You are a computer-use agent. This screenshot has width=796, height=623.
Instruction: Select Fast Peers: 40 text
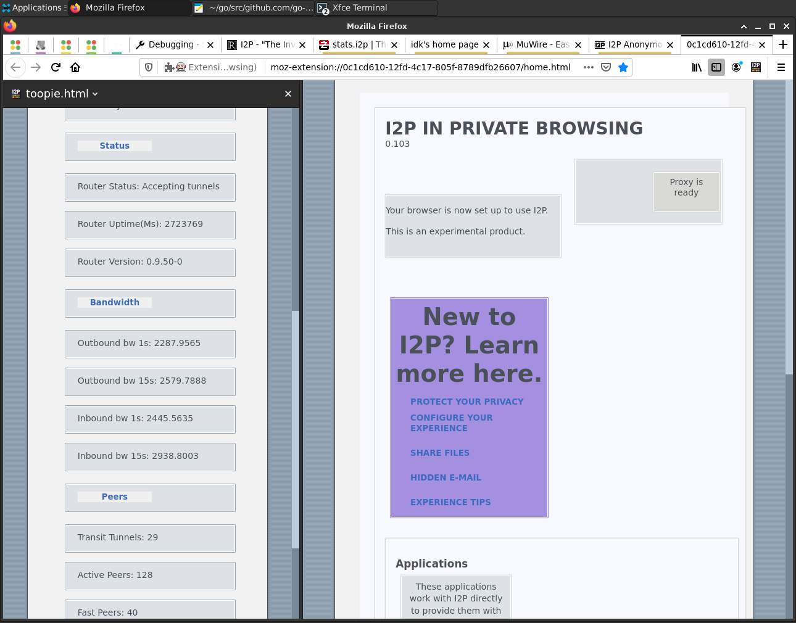pos(108,613)
